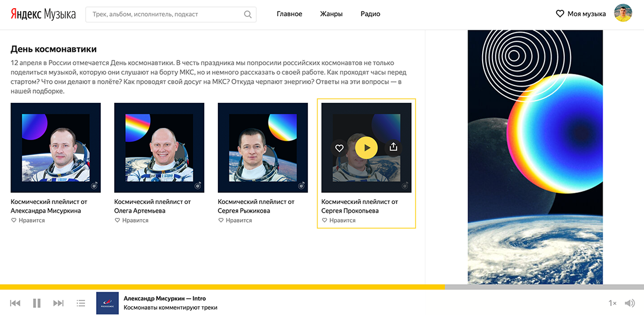
Task: Open the Жанры section
Action: coord(331,14)
